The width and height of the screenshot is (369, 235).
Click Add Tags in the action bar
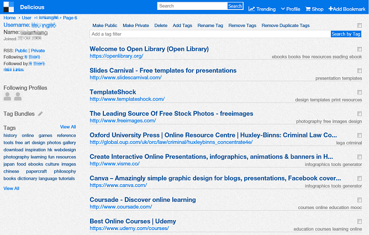click(182, 25)
